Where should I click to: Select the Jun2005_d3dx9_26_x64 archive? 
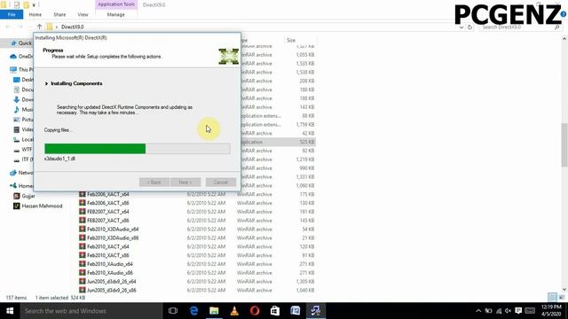click(112, 282)
